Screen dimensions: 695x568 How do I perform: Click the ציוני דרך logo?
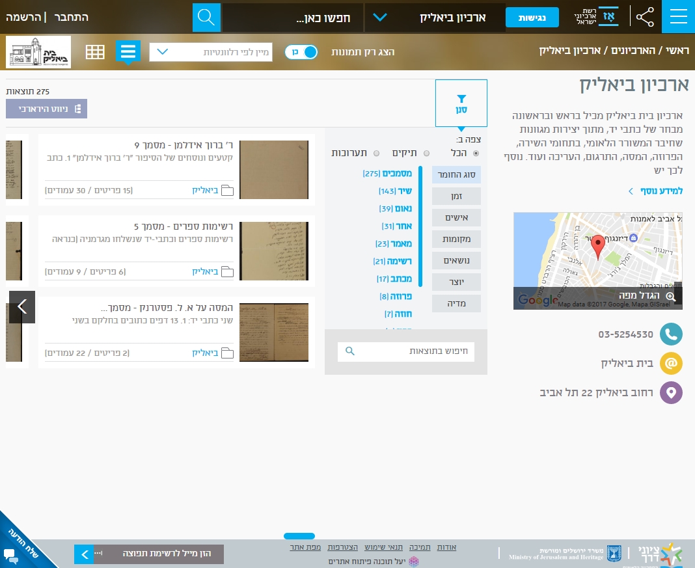[661, 554]
